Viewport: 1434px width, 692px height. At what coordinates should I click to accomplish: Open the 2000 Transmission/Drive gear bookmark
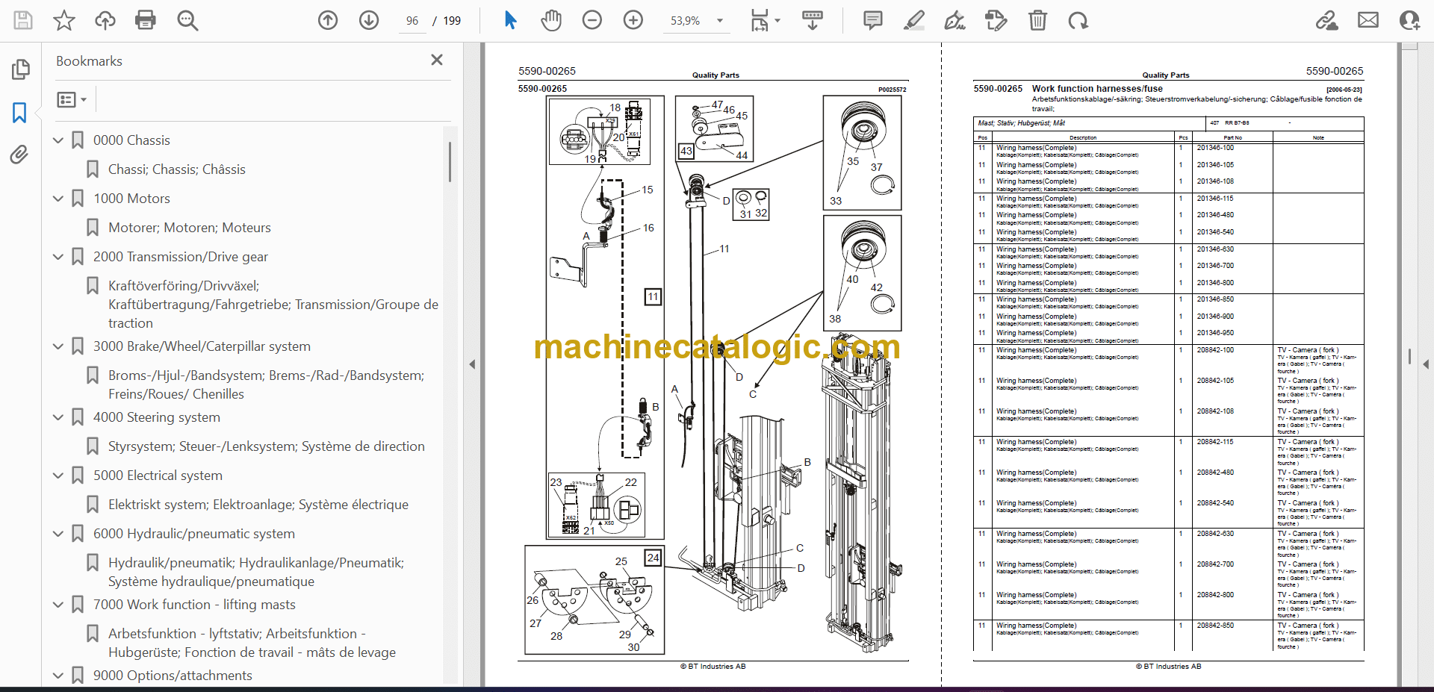[181, 257]
